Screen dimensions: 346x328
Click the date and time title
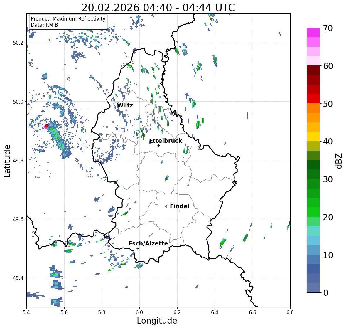coord(158,8)
